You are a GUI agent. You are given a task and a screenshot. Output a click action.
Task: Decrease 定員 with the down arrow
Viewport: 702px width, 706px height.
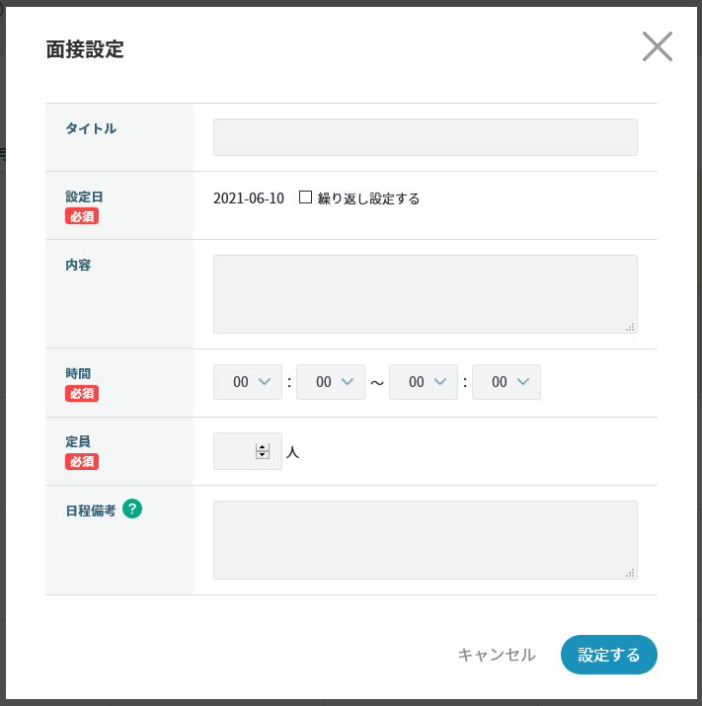point(263,455)
